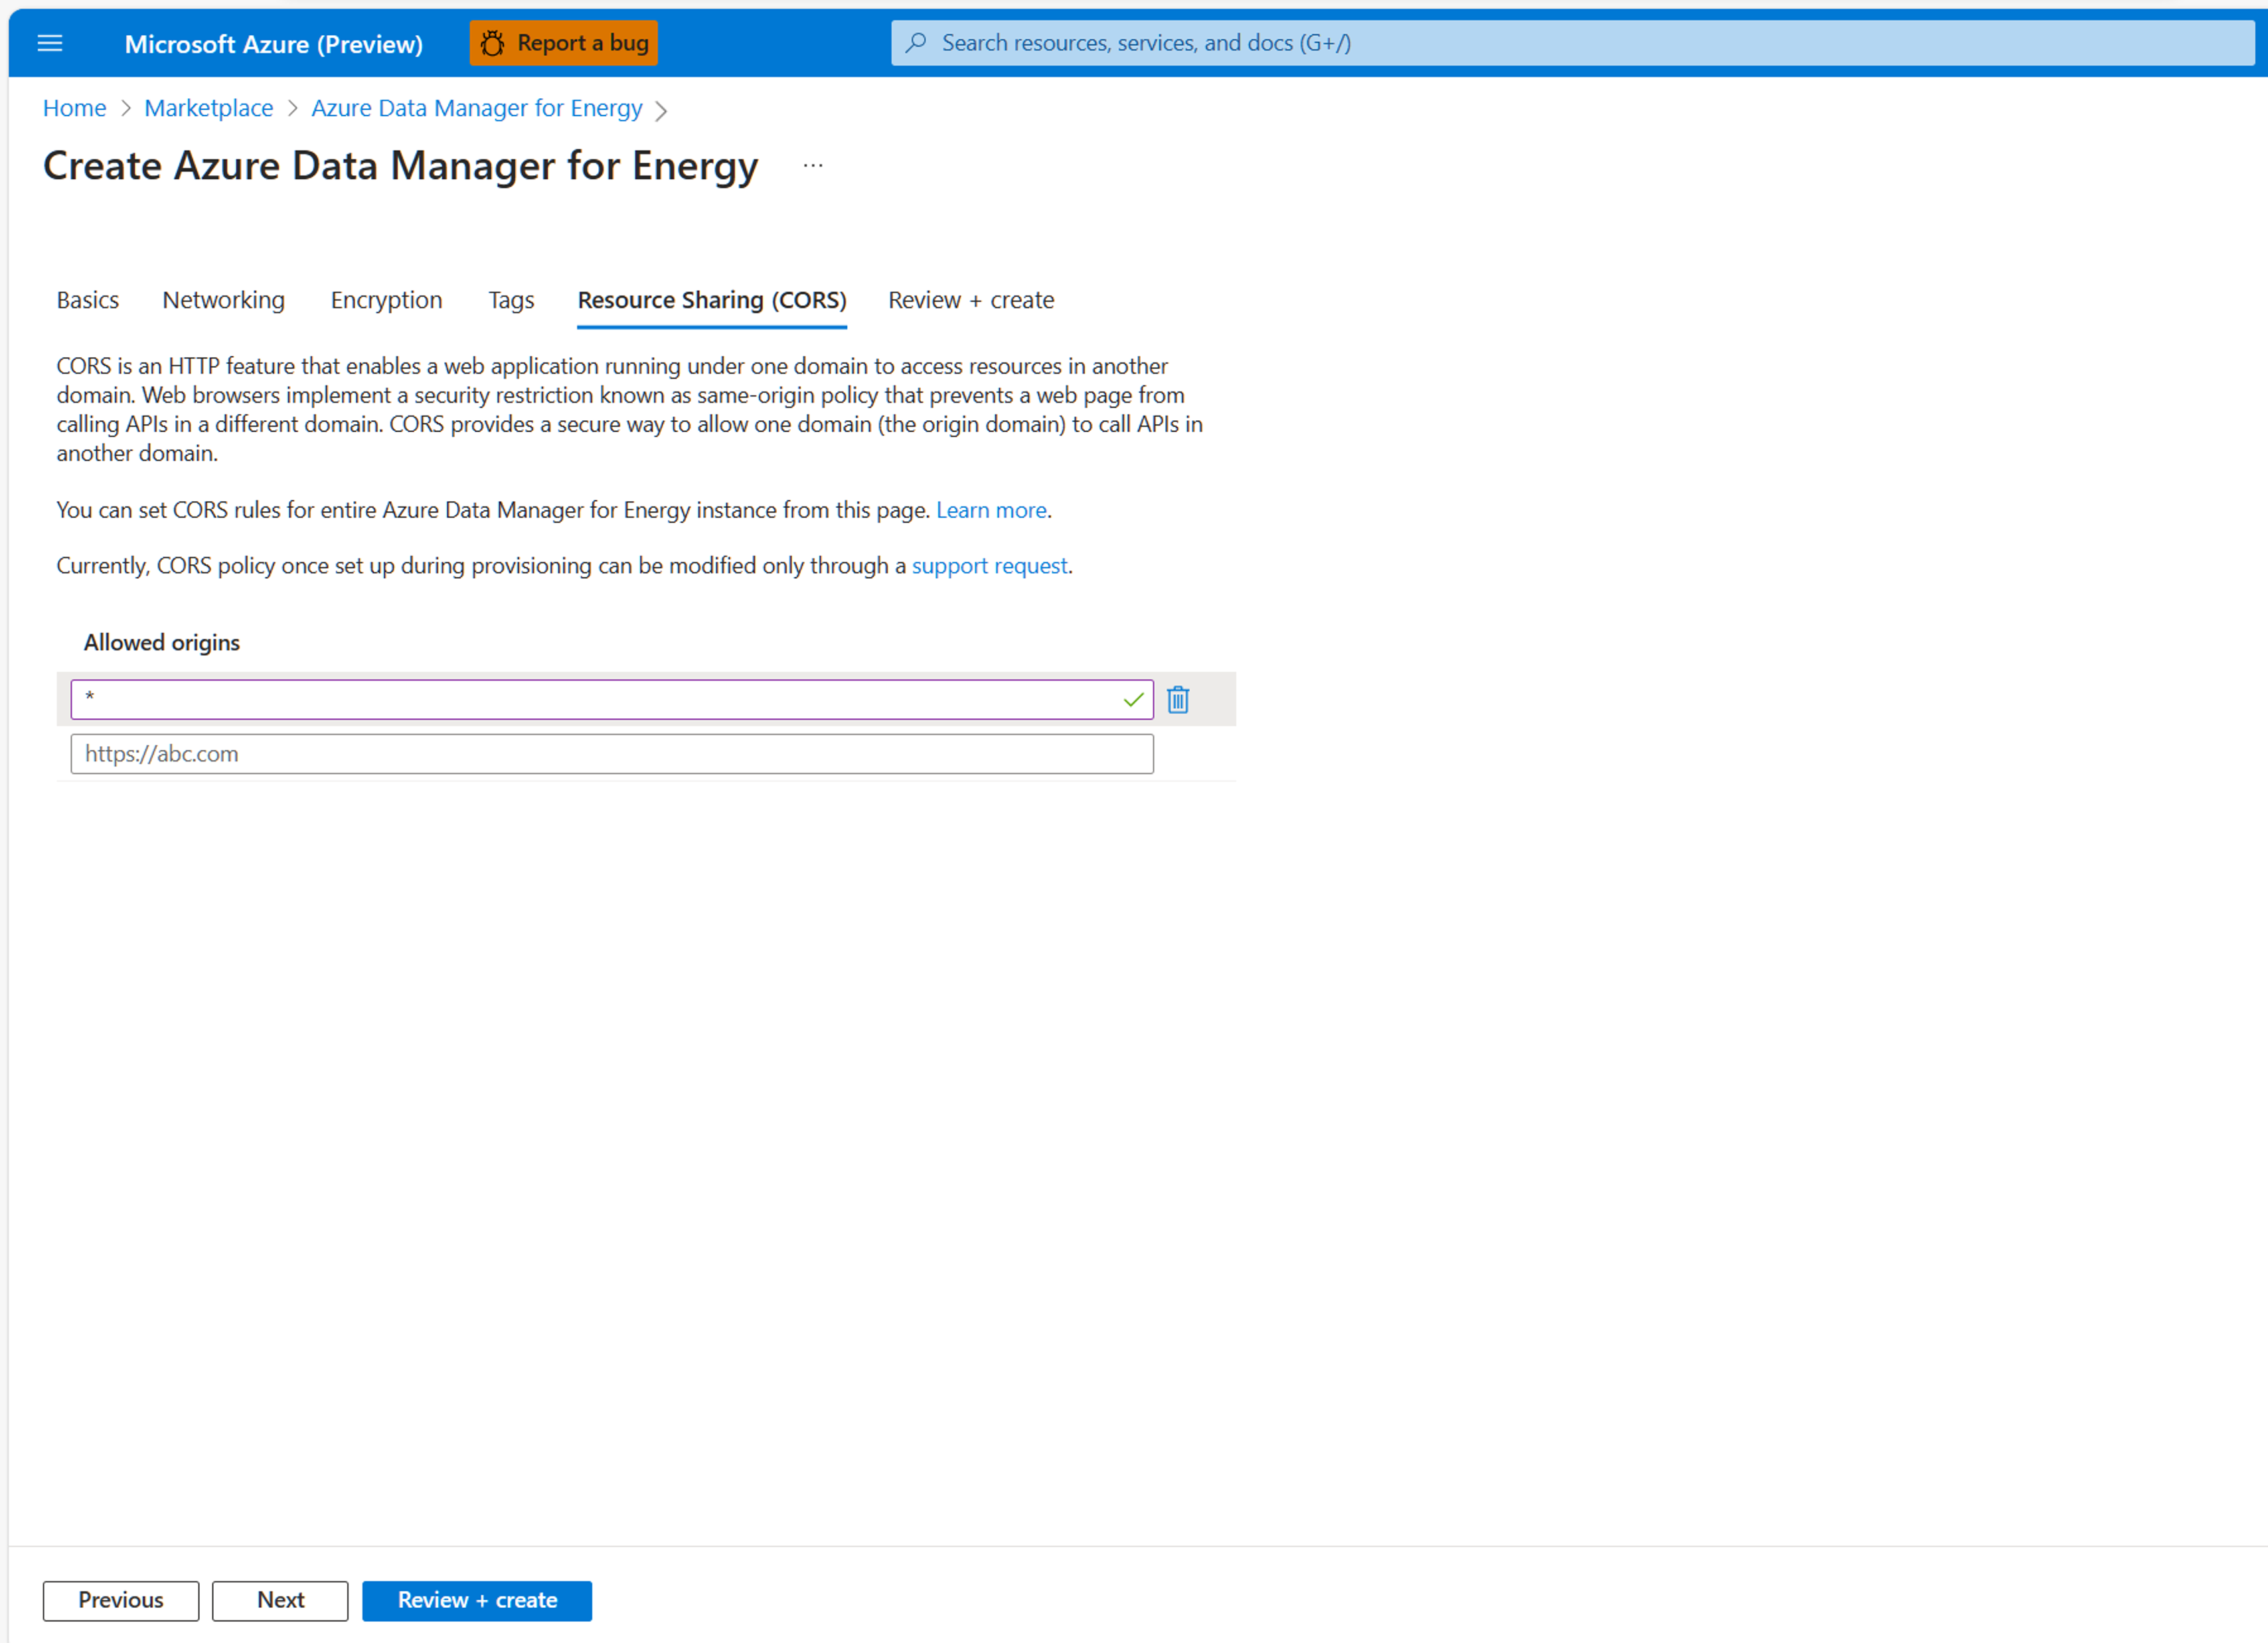The height and width of the screenshot is (1643, 2268).
Task: Open the Review + create tab
Action: coord(969,300)
